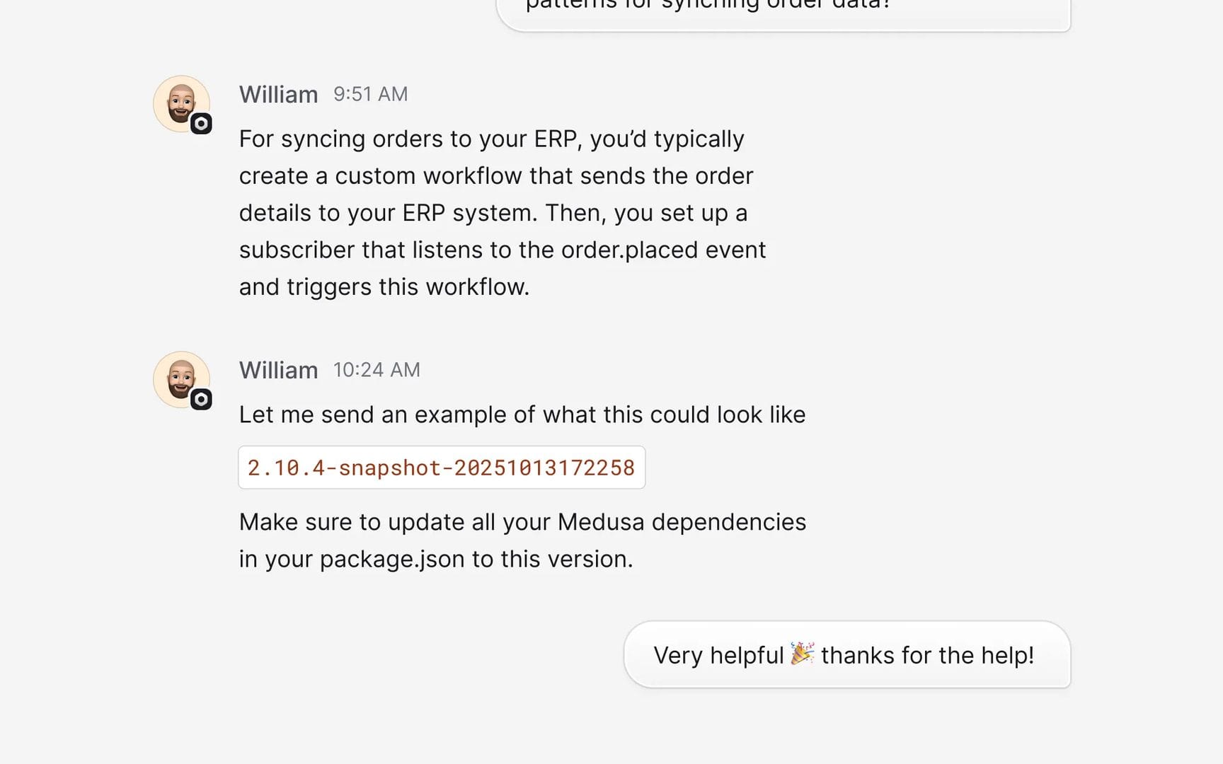1223x764 pixels.
Task: Click the 'Make sure to update' message text
Action: tap(522, 540)
